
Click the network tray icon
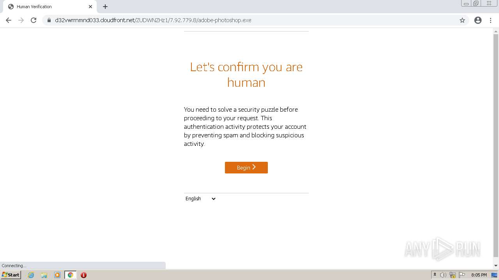[453, 275]
